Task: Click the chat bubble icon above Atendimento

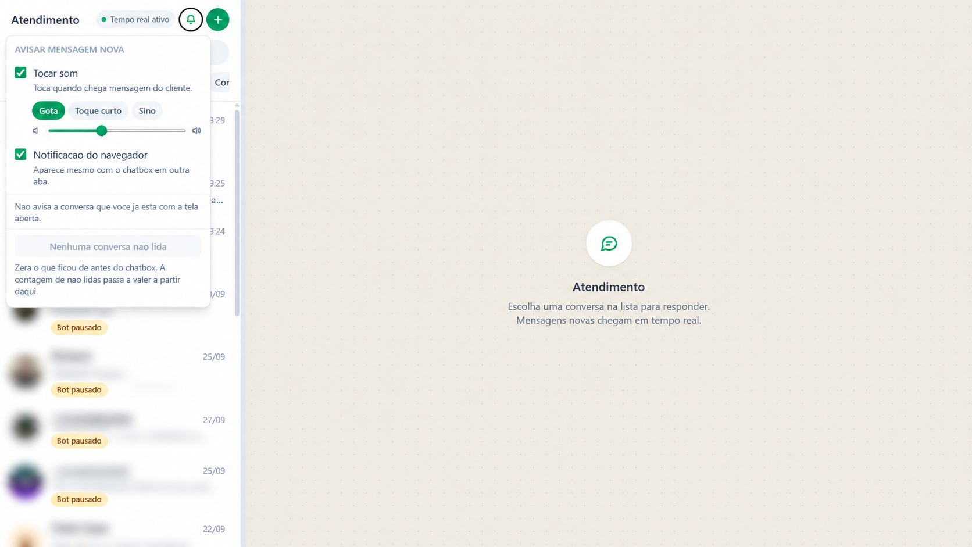Action: (609, 244)
